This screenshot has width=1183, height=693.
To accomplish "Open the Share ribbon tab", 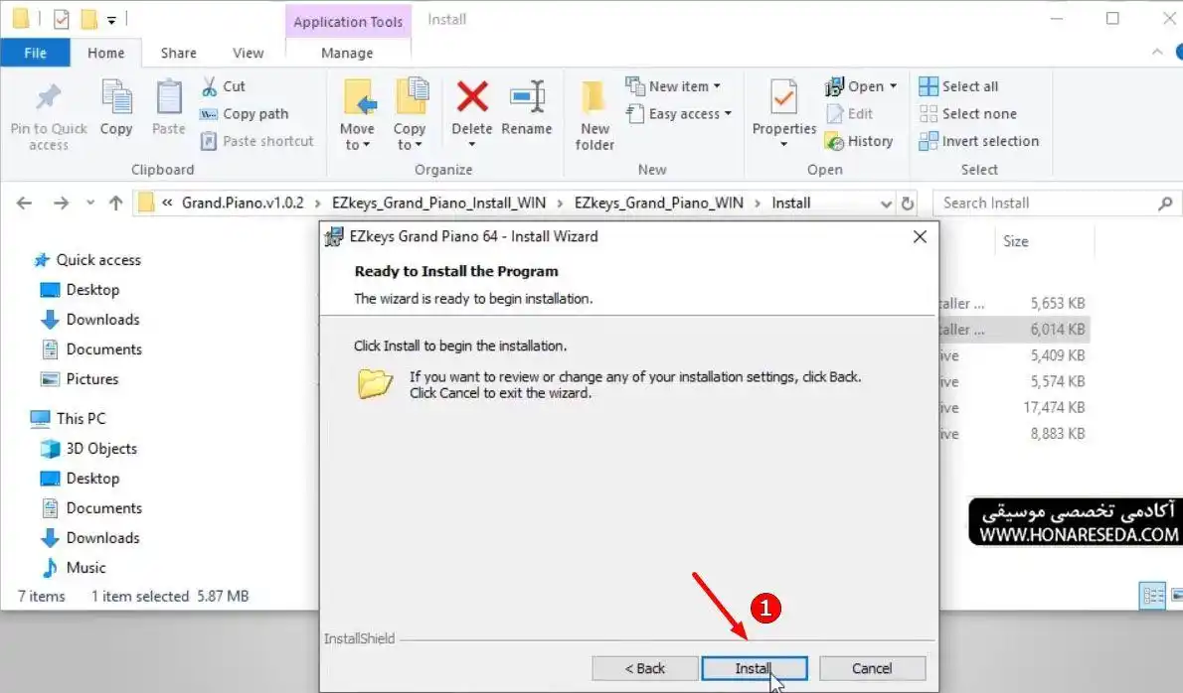I will 179,53.
